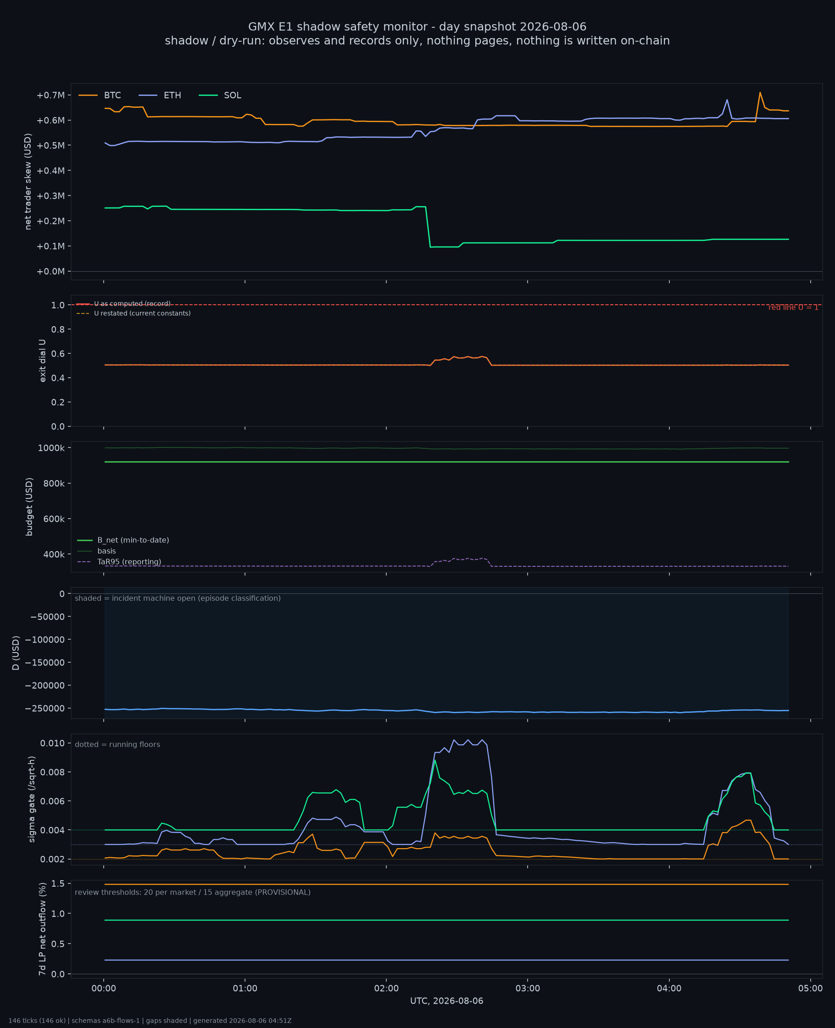The image size is (835, 1028).
Task: Click the 'red line U = 1' annotation
Action: 793,307
